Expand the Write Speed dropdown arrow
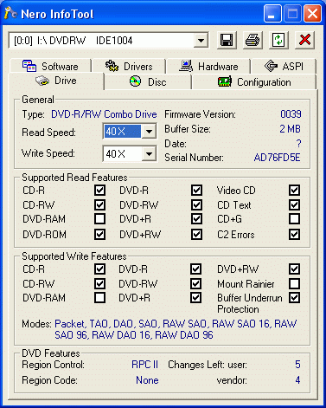 coord(149,153)
